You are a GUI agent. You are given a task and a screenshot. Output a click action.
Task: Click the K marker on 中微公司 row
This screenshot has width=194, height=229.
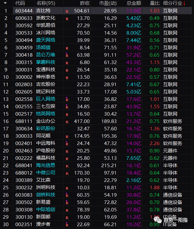[x=67, y=174]
